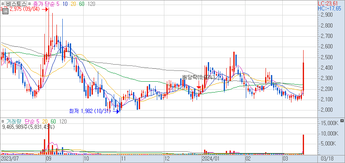Image resolution: width=345 pixels, height=163 pixels.
Task: Select the price 60-day moving average legend
Action: click(x=82, y=4)
